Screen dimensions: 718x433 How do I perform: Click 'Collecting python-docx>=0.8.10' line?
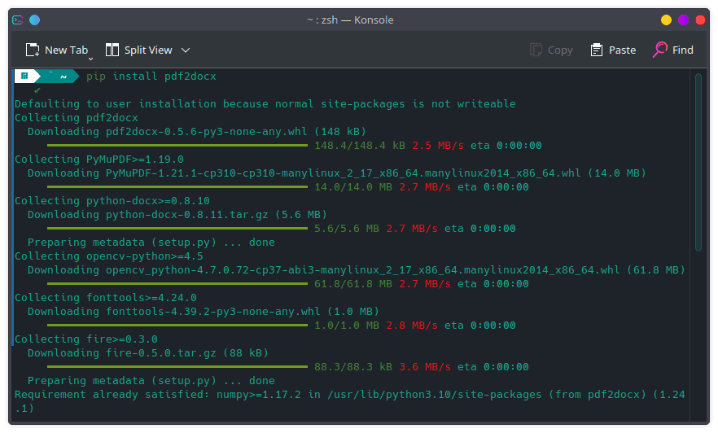coord(112,200)
